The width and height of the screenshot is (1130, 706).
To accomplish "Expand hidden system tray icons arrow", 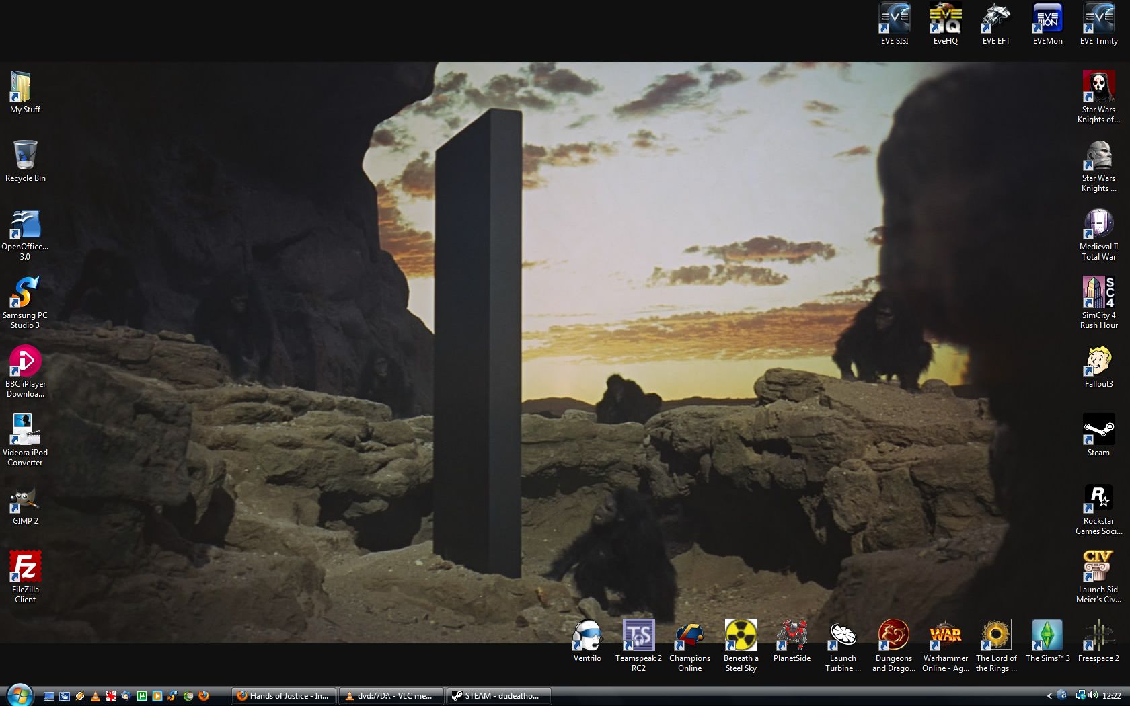I will pyautogui.click(x=1049, y=696).
